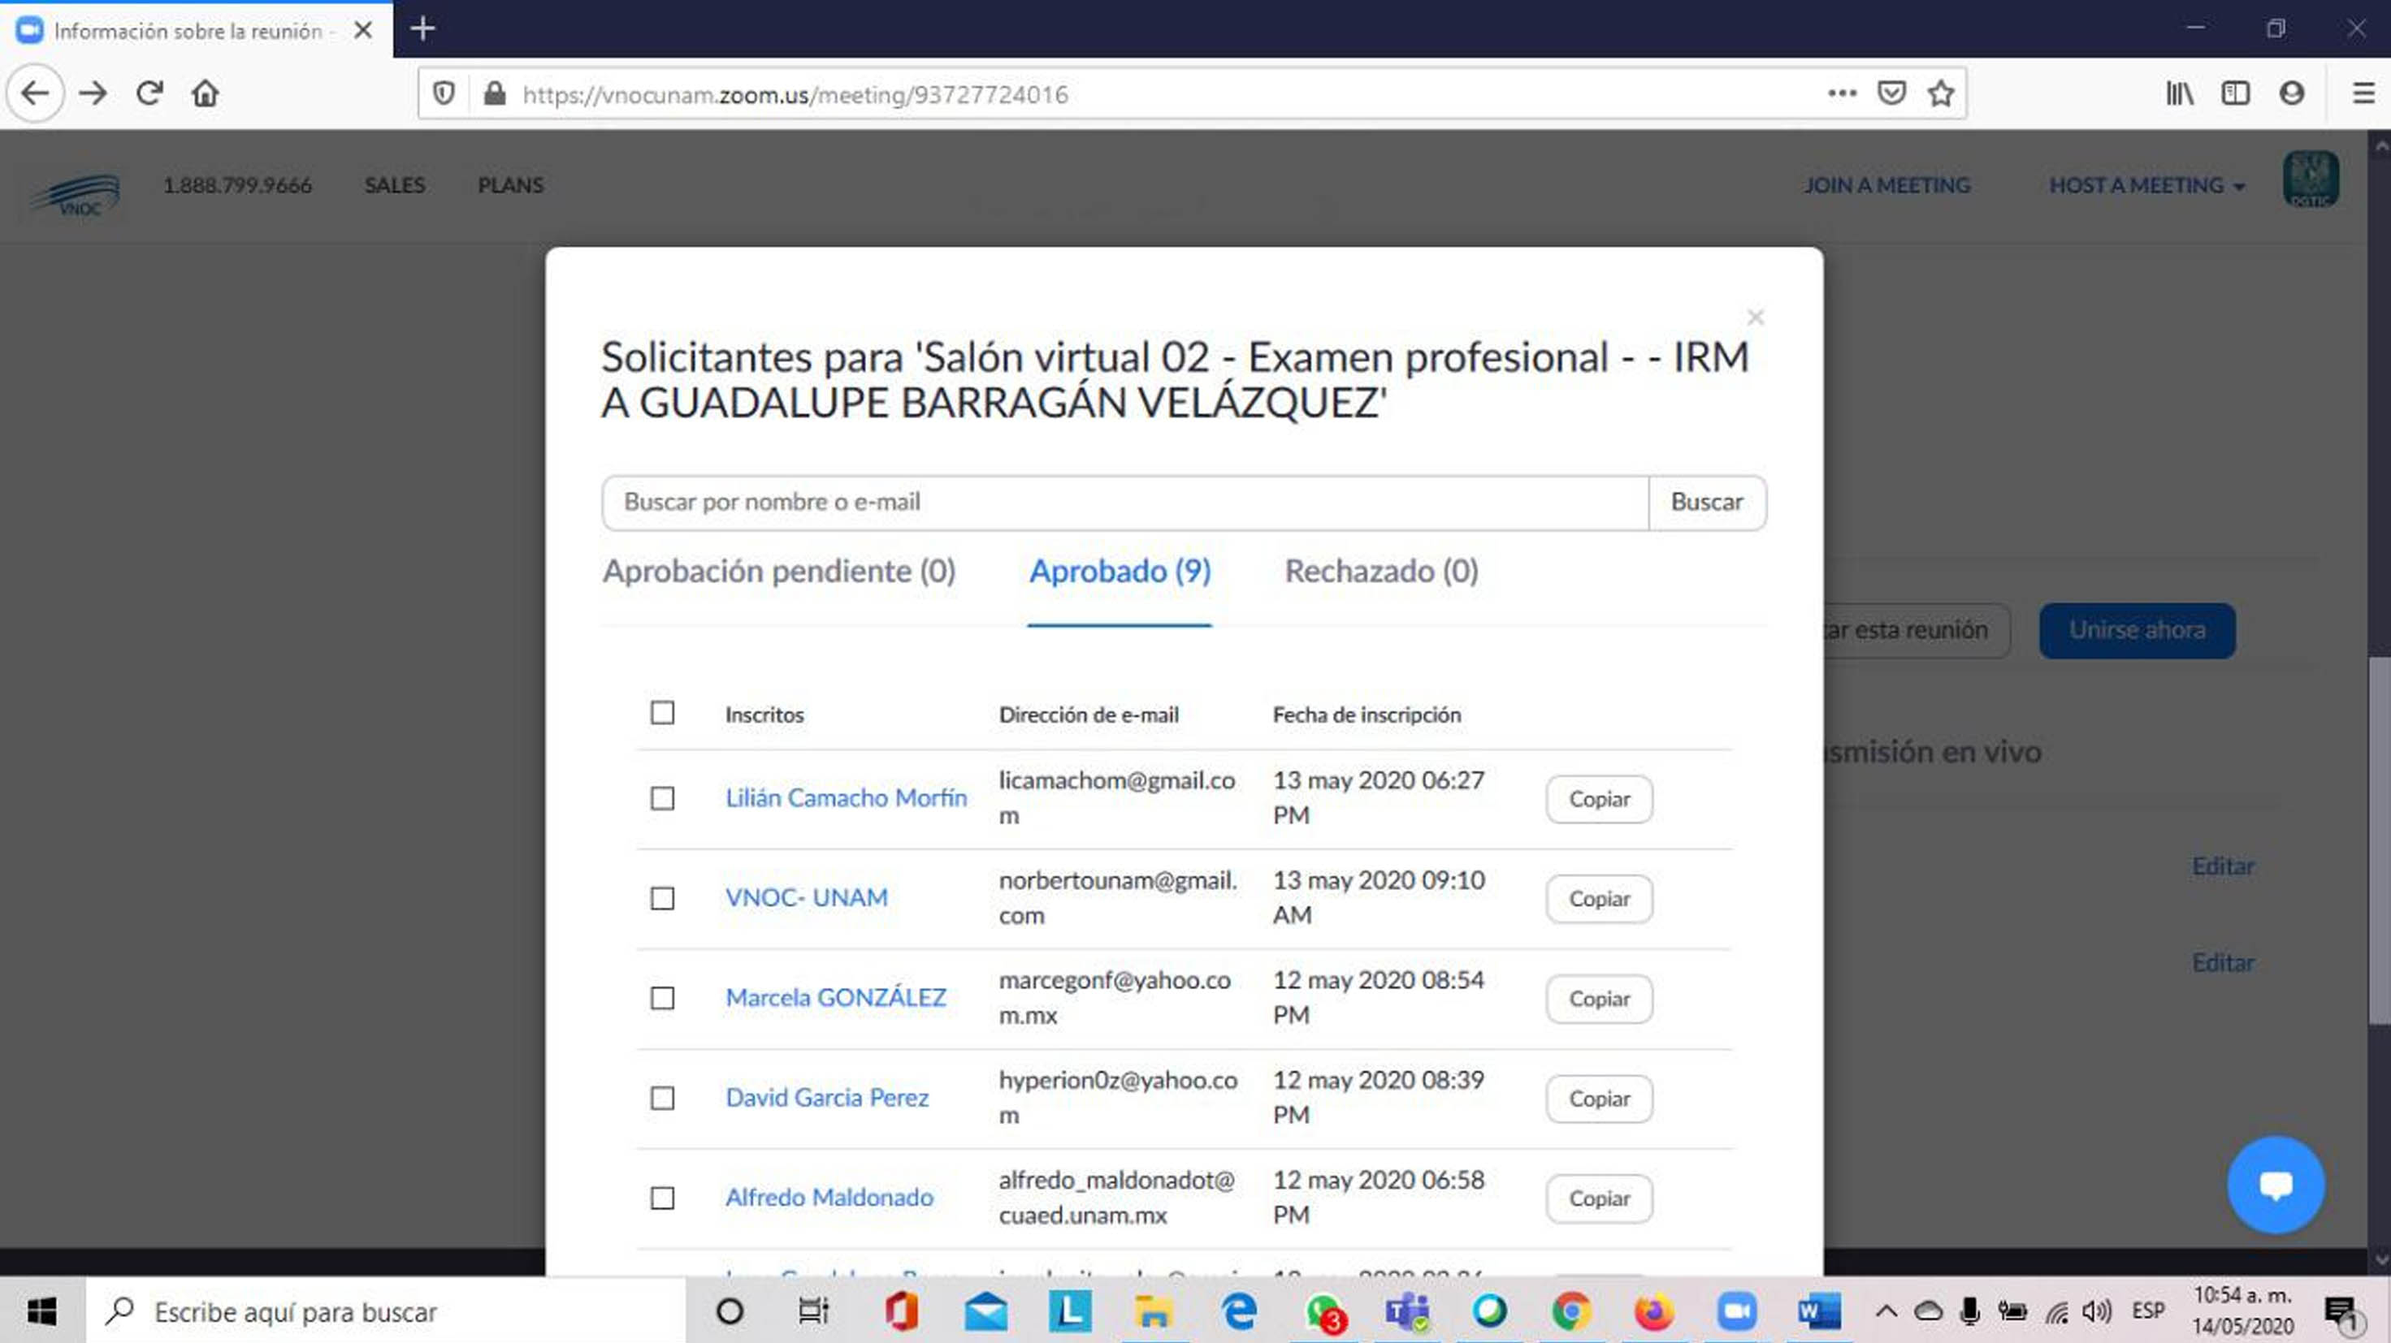The height and width of the screenshot is (1343, 2391).
Task: Click Copiar for VNOC- UNAM
Action: pos(1599,900)
